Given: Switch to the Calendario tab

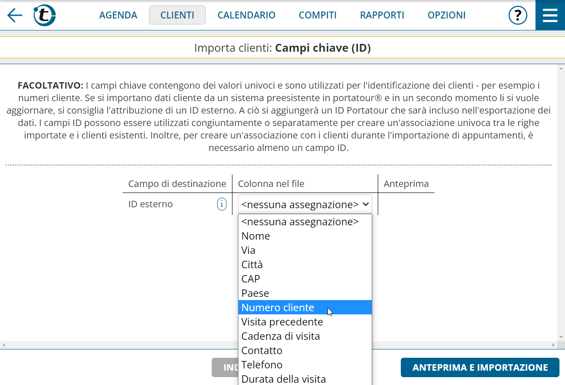Looking at the screenshot, I should [246, 15].
